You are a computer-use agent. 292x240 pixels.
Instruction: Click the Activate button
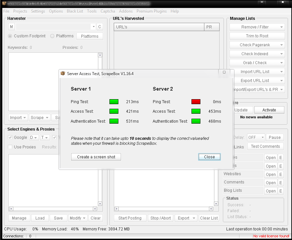click(269, 110)
